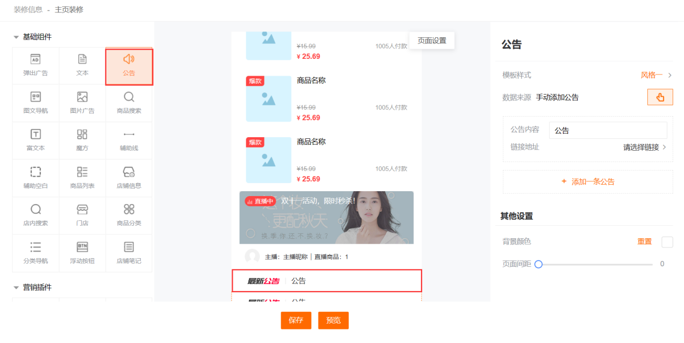Add the 魔方 cube layout component
Image resolution: width=684 pixels, height=343 pixels.
click(82, 140)
